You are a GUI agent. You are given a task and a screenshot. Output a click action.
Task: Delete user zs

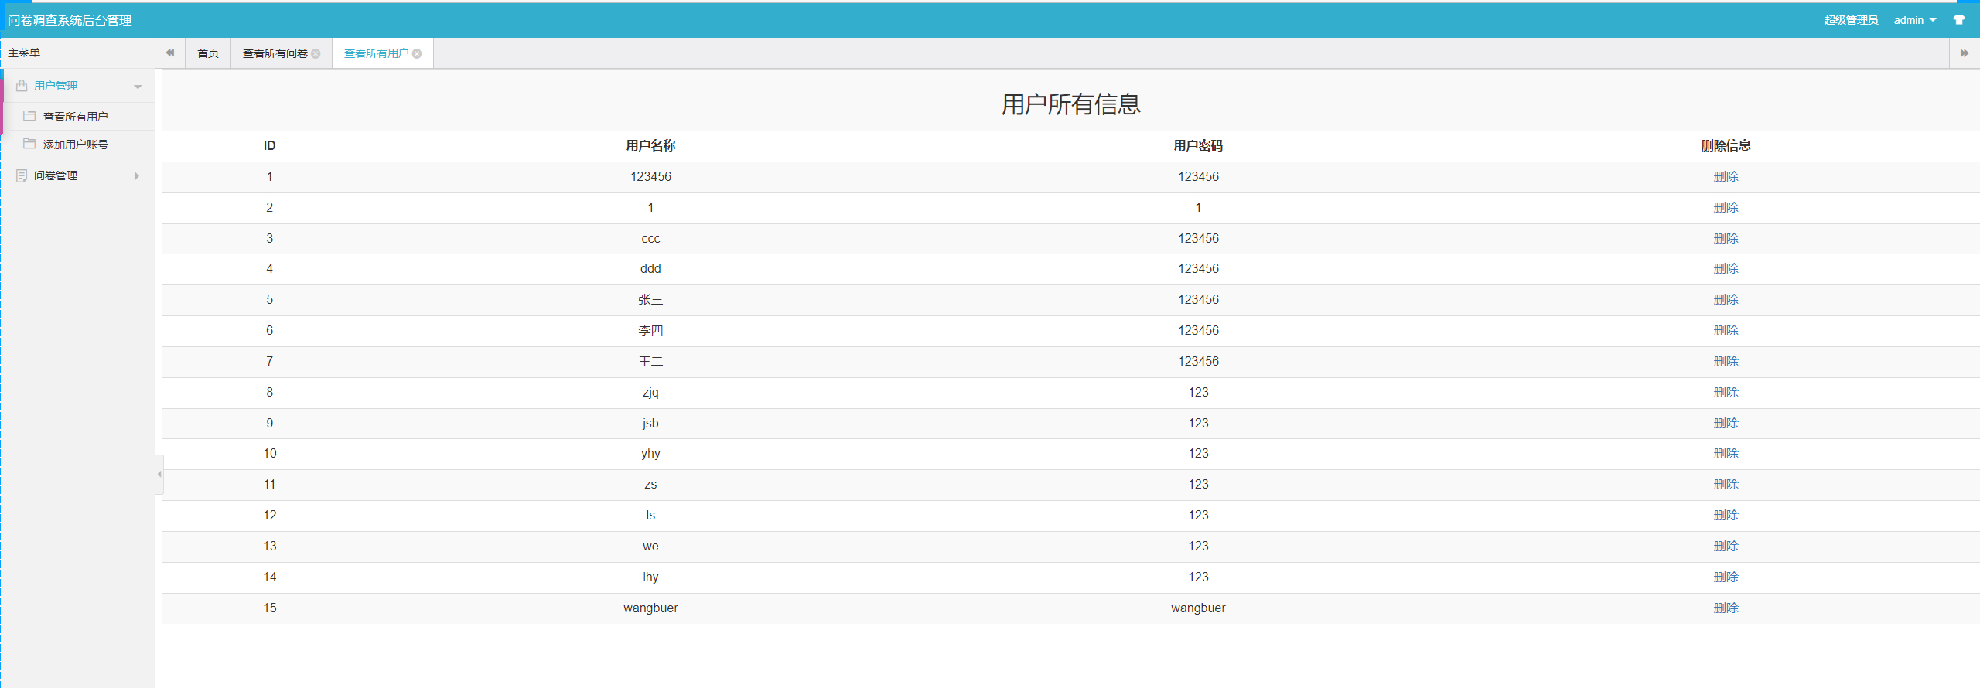(1726, 484)
